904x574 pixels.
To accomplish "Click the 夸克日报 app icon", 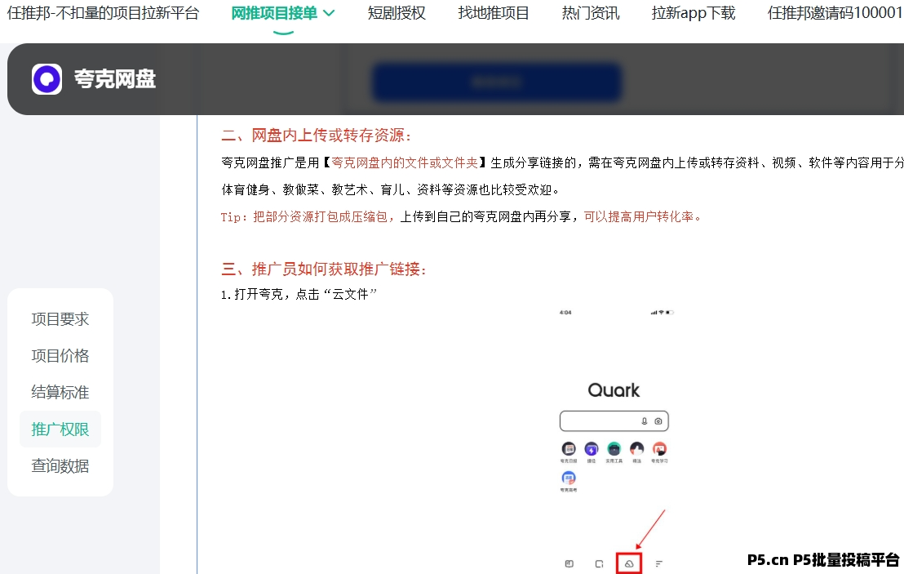I will point(569,449).
